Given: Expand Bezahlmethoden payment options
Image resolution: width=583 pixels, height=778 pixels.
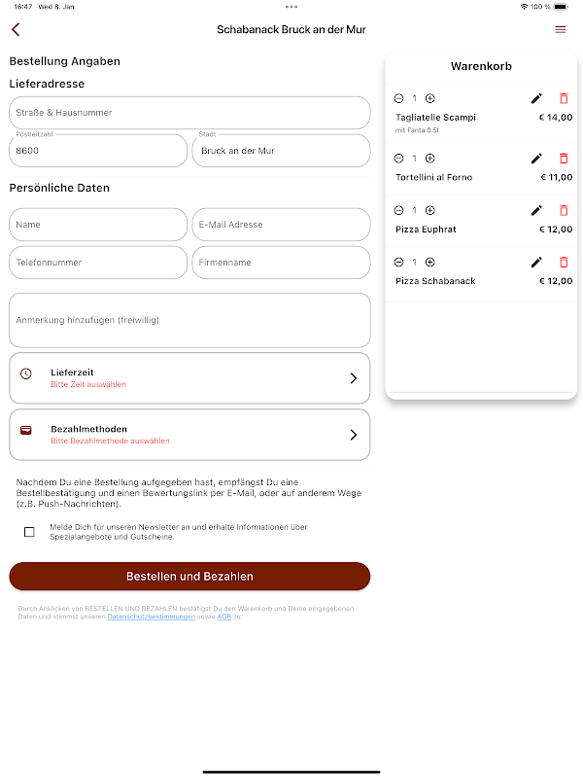Looking at the screenshot, I should coord(189,434).
